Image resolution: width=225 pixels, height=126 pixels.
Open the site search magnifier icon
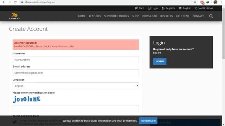click(211, 16)
